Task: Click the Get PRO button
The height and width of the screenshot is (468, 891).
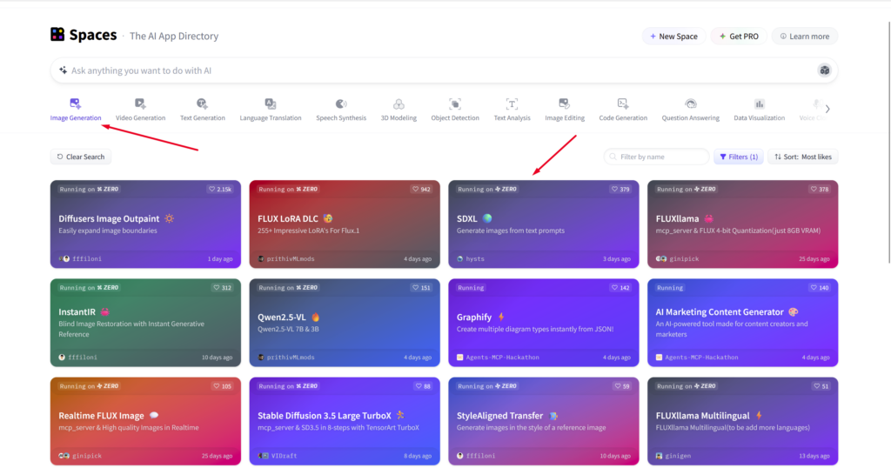Action: click(x=739, y=37)
